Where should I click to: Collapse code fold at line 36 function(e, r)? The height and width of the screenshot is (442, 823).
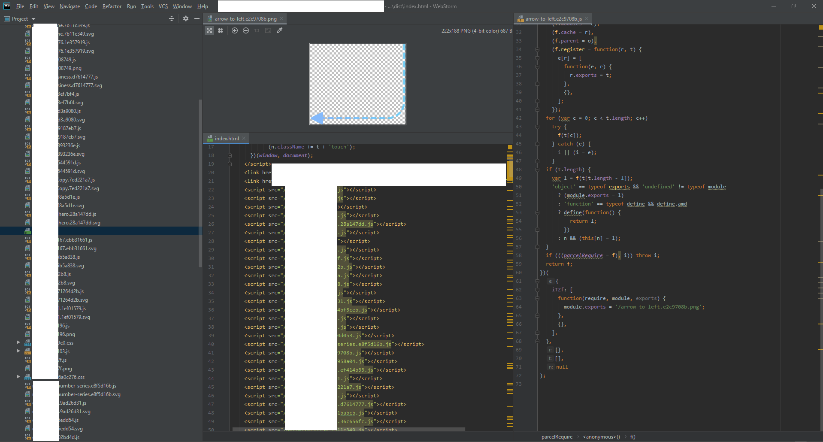[x=537, y=67]
